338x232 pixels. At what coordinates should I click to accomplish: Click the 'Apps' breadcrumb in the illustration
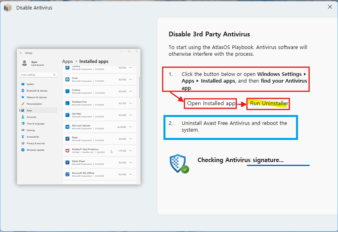67,61
